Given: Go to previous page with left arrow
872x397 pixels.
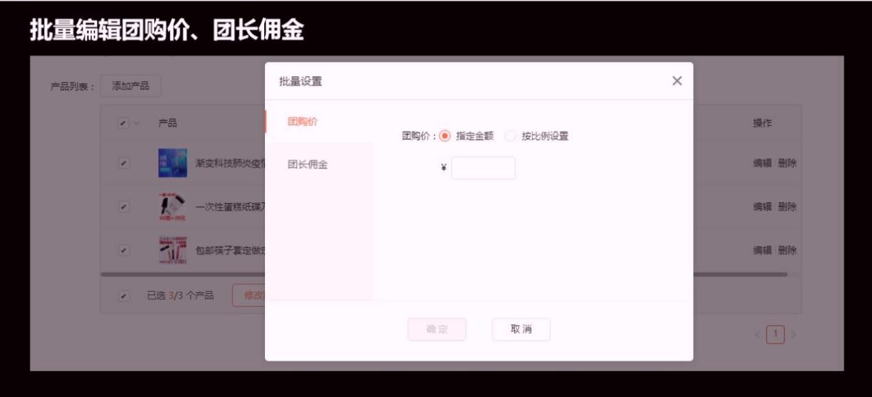Looking at the screenshot, I should pos(760,334).
